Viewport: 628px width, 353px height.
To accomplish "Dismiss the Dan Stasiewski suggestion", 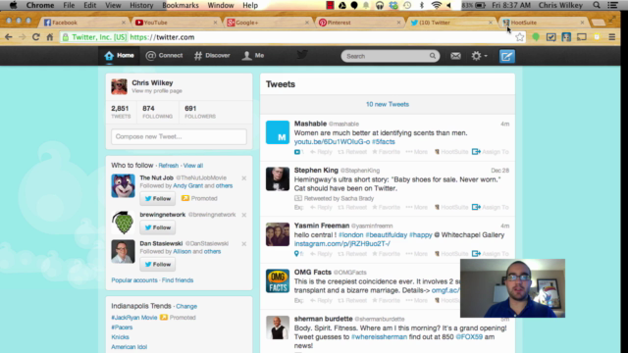I will [x=244, y=244].
